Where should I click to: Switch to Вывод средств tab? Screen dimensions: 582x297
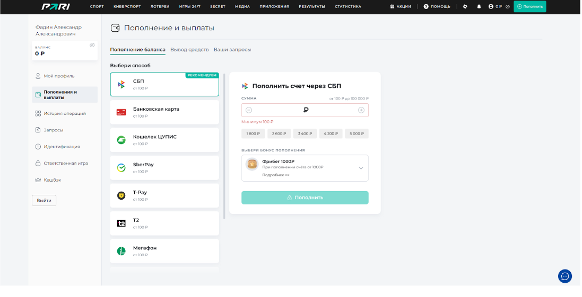[x=189, y=50]
